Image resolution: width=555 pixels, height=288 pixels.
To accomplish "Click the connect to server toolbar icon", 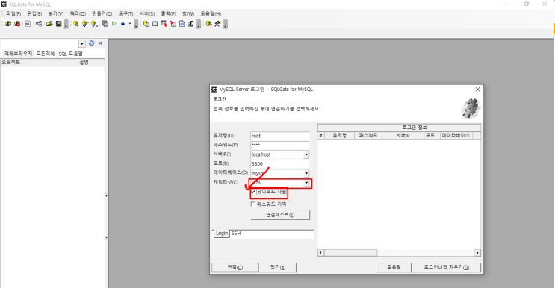I will coord(7,24).
